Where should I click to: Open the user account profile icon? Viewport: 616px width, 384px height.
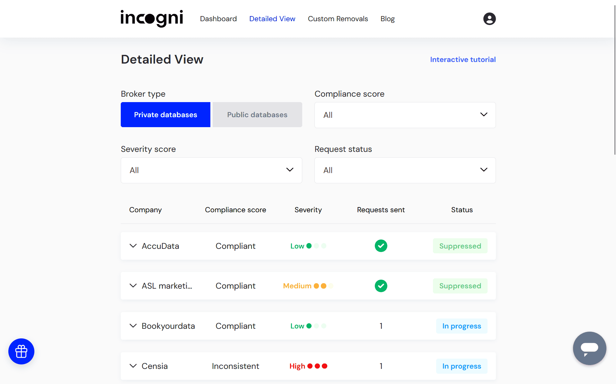[489, 19]
